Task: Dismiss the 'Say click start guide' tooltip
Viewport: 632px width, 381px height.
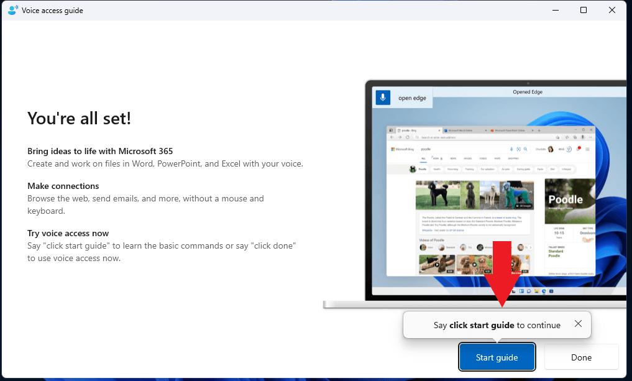Action: coord(578,324)
